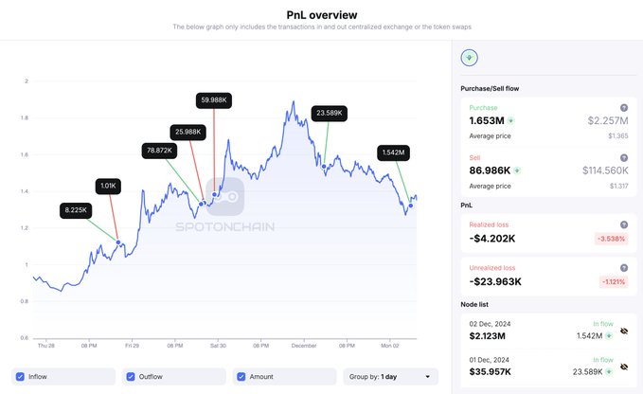Click the $2.123M node value
Viewport: 643px width, 394px height.
coord(487,336)
